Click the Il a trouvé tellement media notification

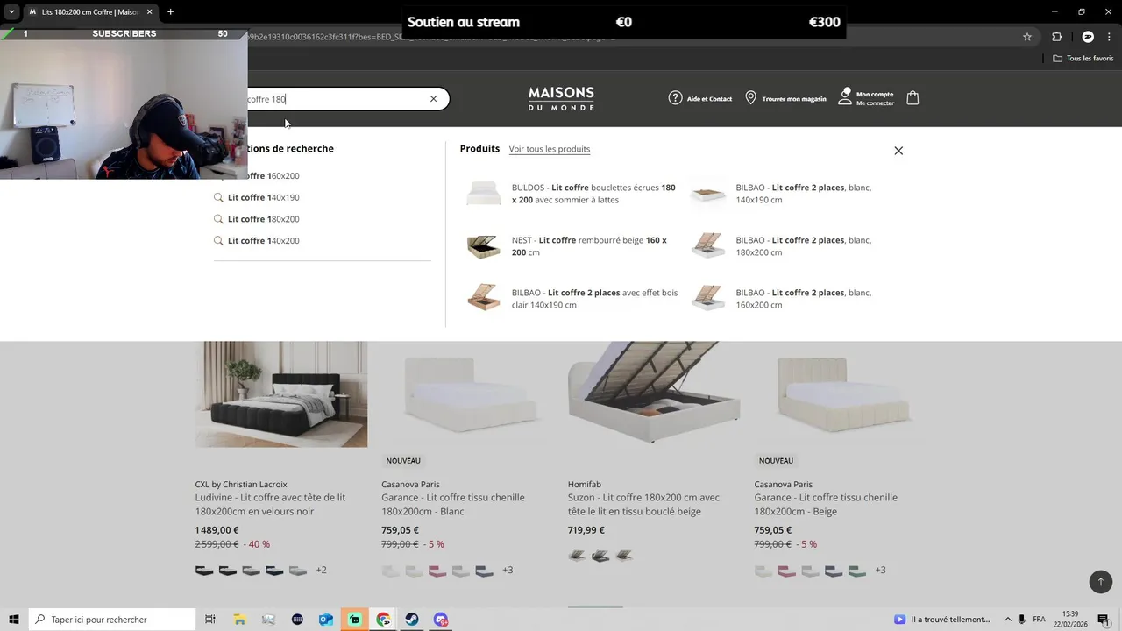click(x=942, y=620)
